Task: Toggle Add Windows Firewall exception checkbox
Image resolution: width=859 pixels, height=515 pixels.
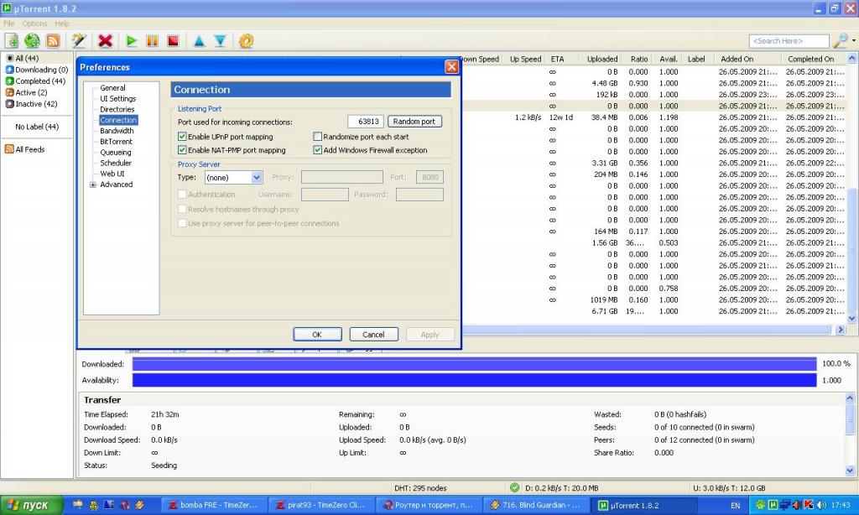Action: point(317,150)
